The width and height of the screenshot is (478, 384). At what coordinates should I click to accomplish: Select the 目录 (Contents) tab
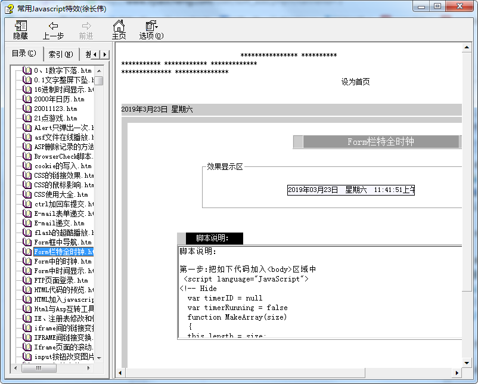[x=23, y=54]
